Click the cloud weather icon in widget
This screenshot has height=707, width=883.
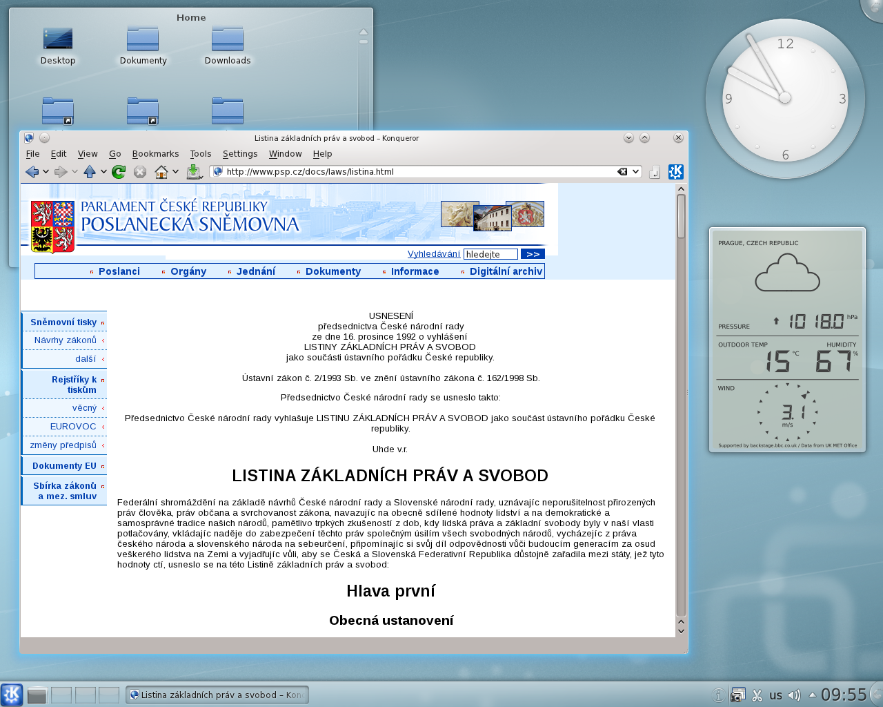tap(787, 273)
